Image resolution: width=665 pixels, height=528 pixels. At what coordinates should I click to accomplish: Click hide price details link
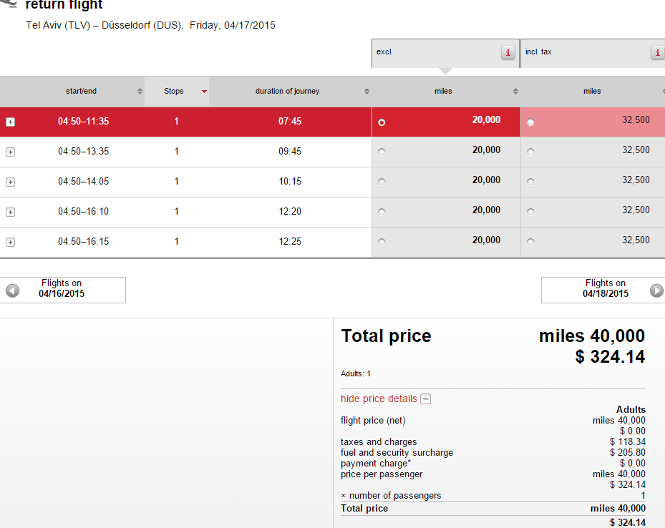point(379,399)
